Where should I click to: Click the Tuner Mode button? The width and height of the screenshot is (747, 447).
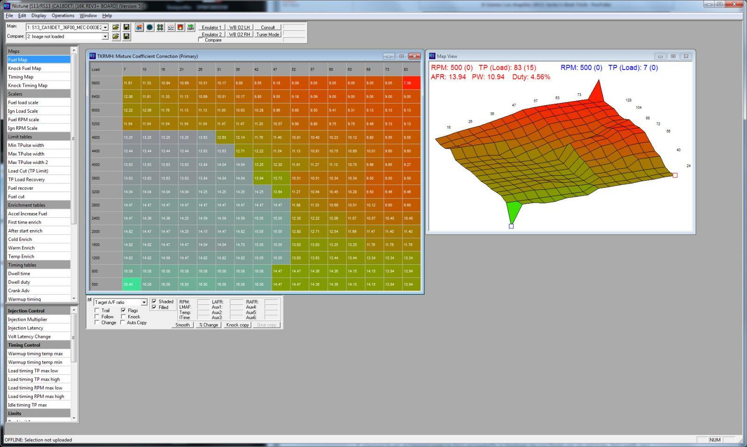(x=268, y=34)
